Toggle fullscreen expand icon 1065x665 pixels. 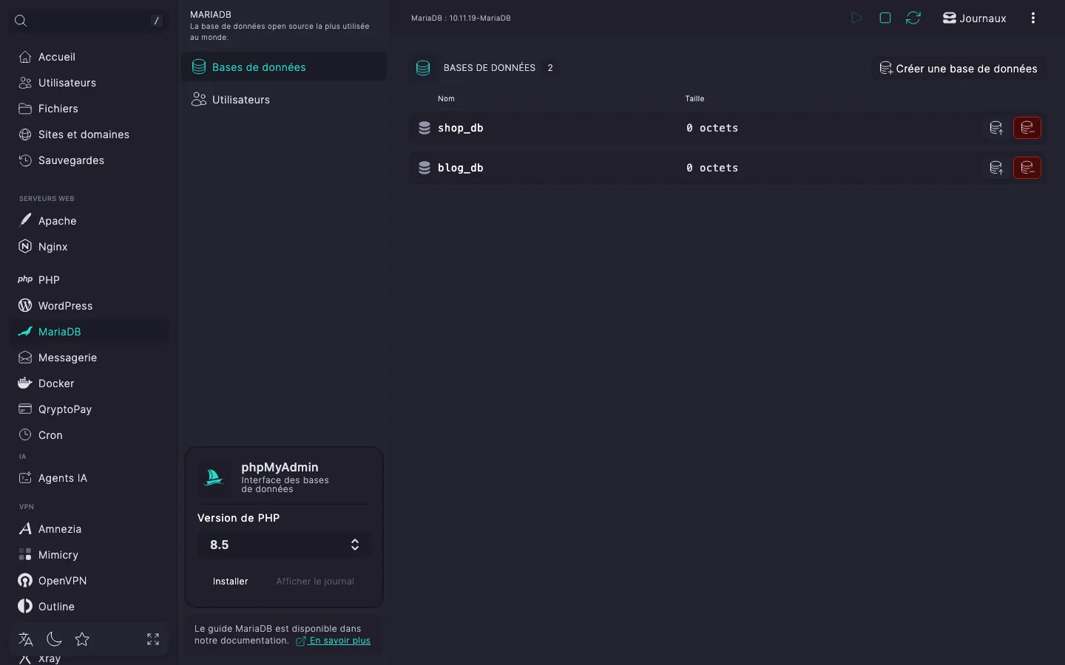coord(153,639)
